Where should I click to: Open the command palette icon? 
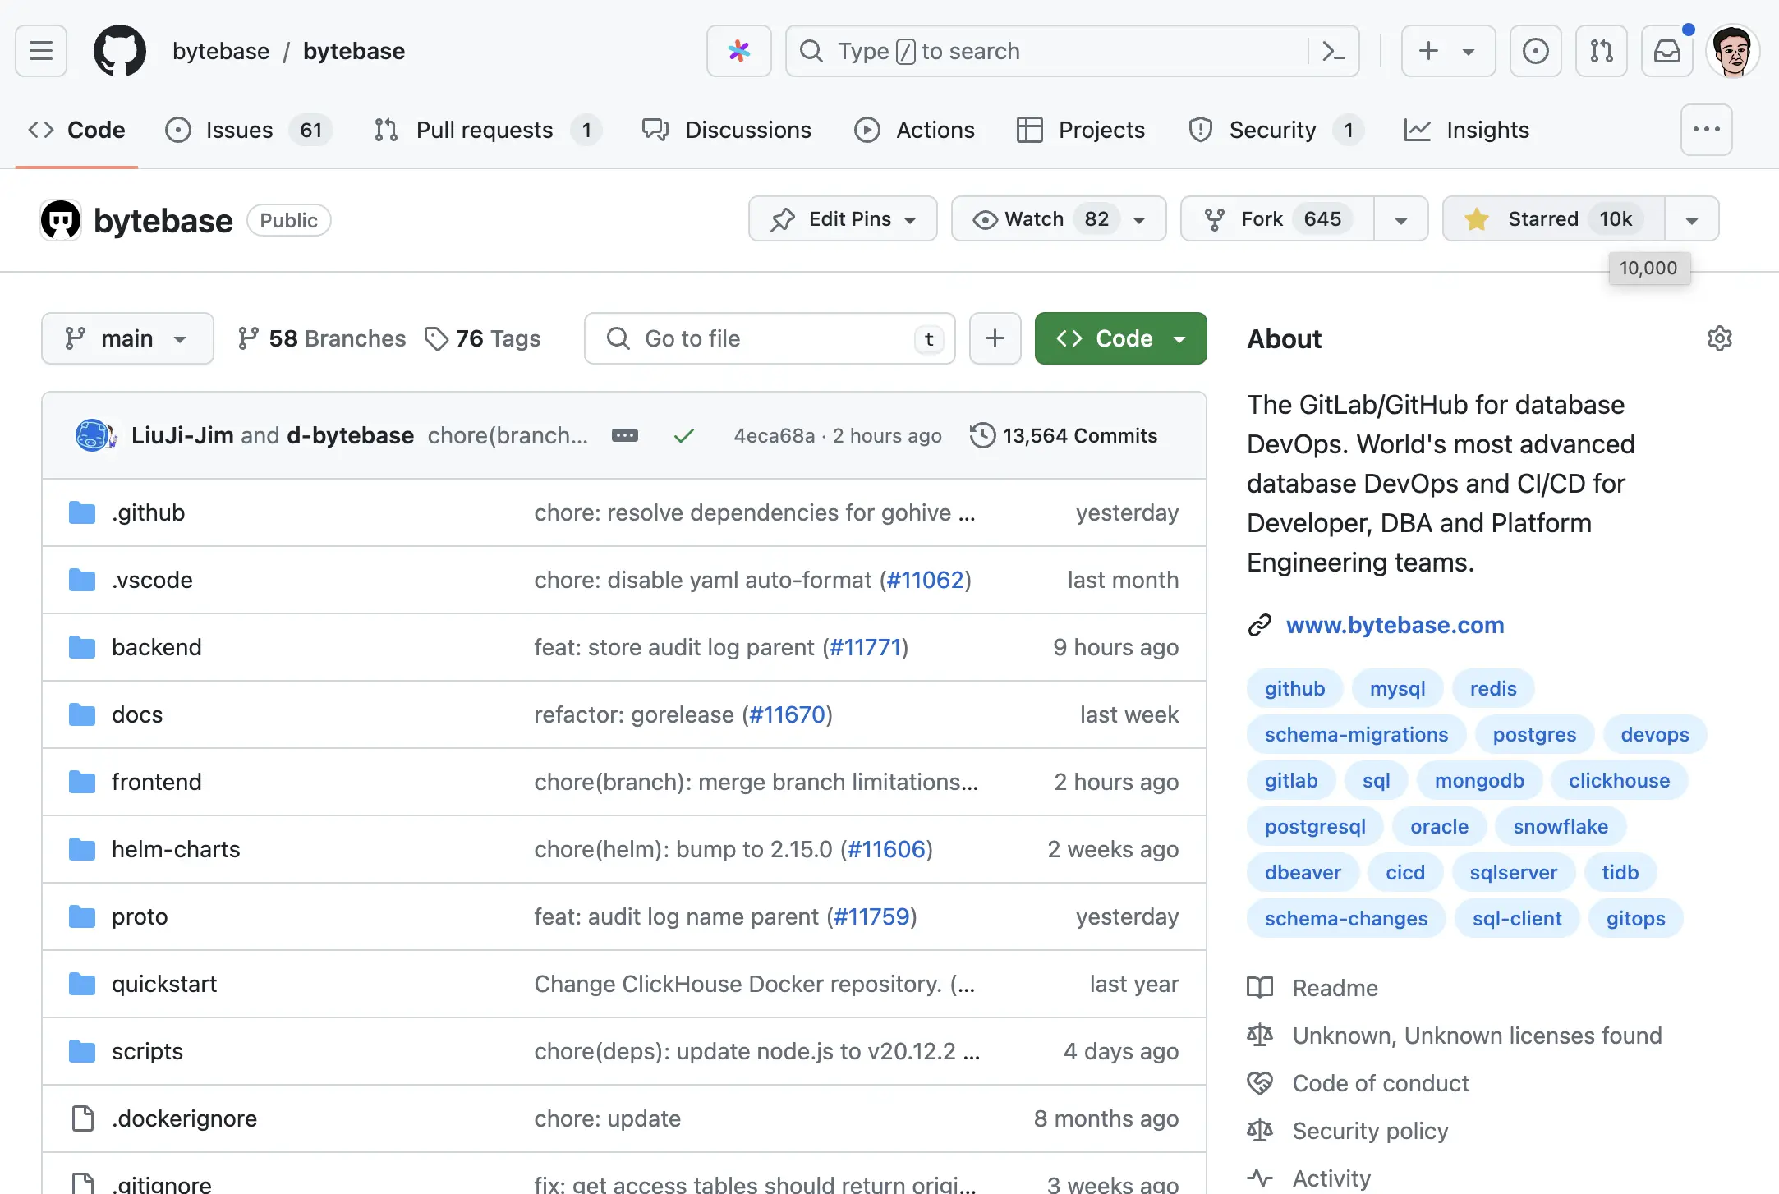(x=1333, y=51)
